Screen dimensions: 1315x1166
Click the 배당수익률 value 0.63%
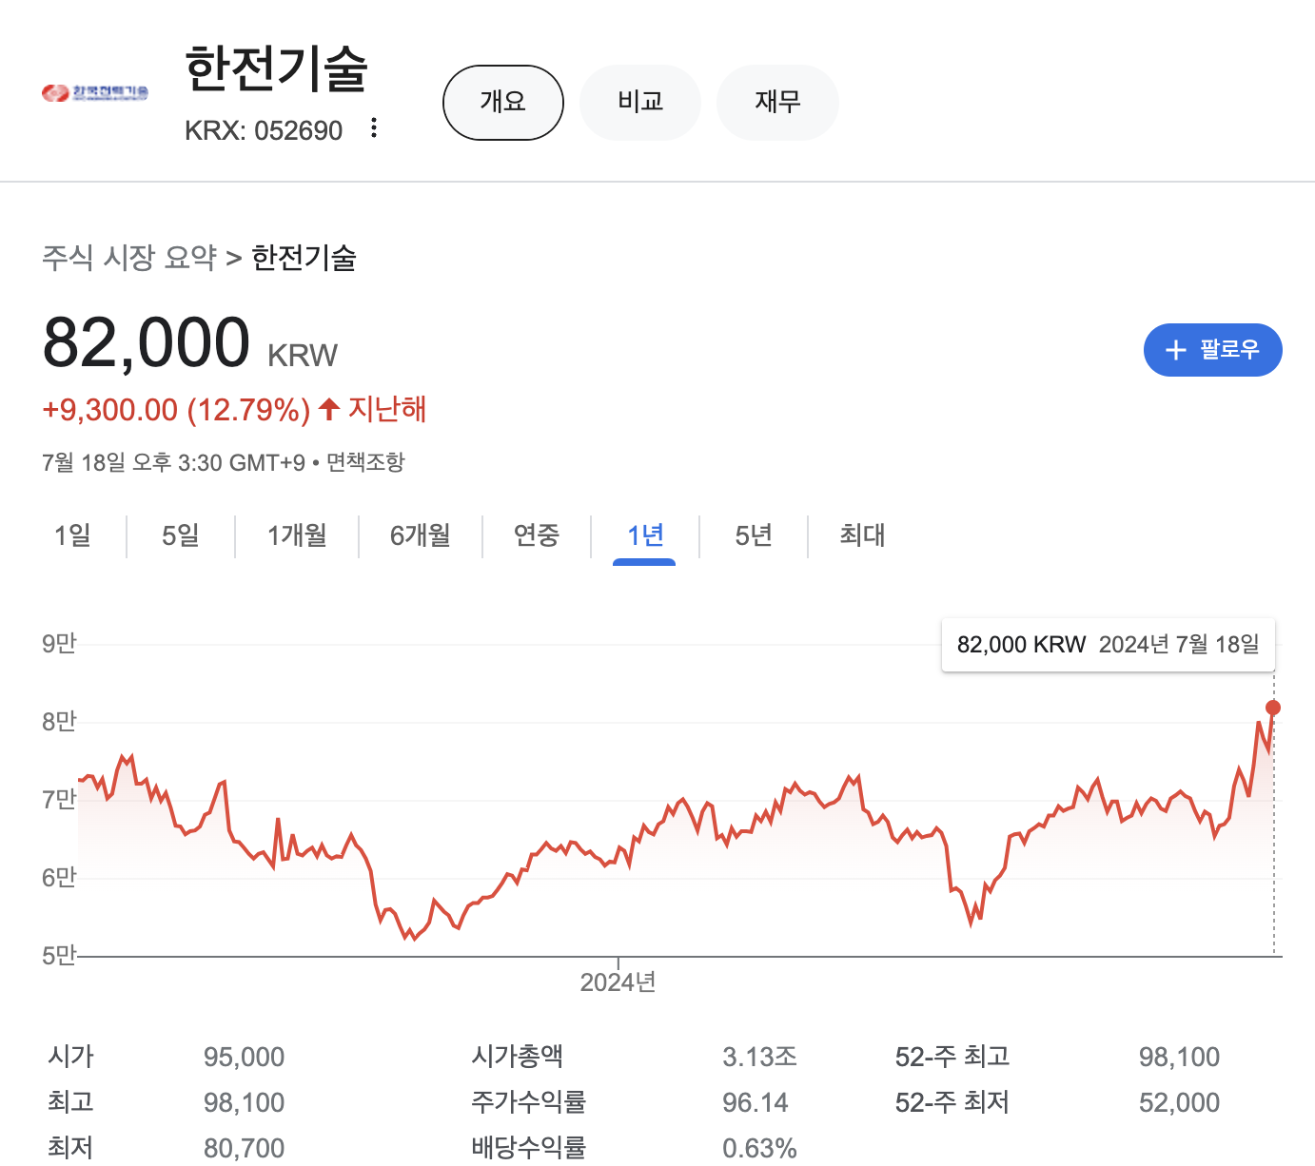(x=759, y=1148)
